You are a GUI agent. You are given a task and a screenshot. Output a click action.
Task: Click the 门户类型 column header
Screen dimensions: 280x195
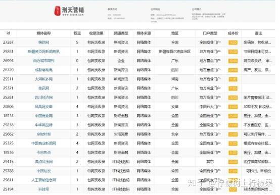pyautogui.click(x=210, y=33)
